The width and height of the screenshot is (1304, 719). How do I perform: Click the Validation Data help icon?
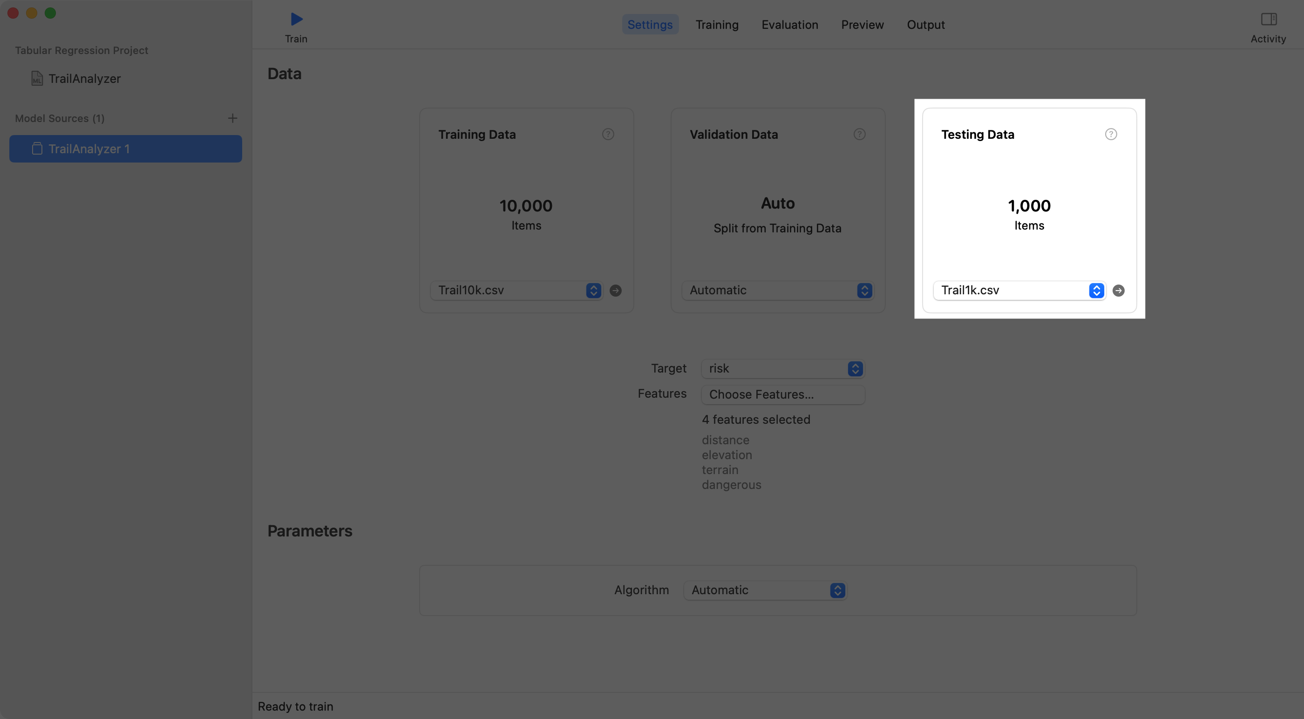point(859,134)
